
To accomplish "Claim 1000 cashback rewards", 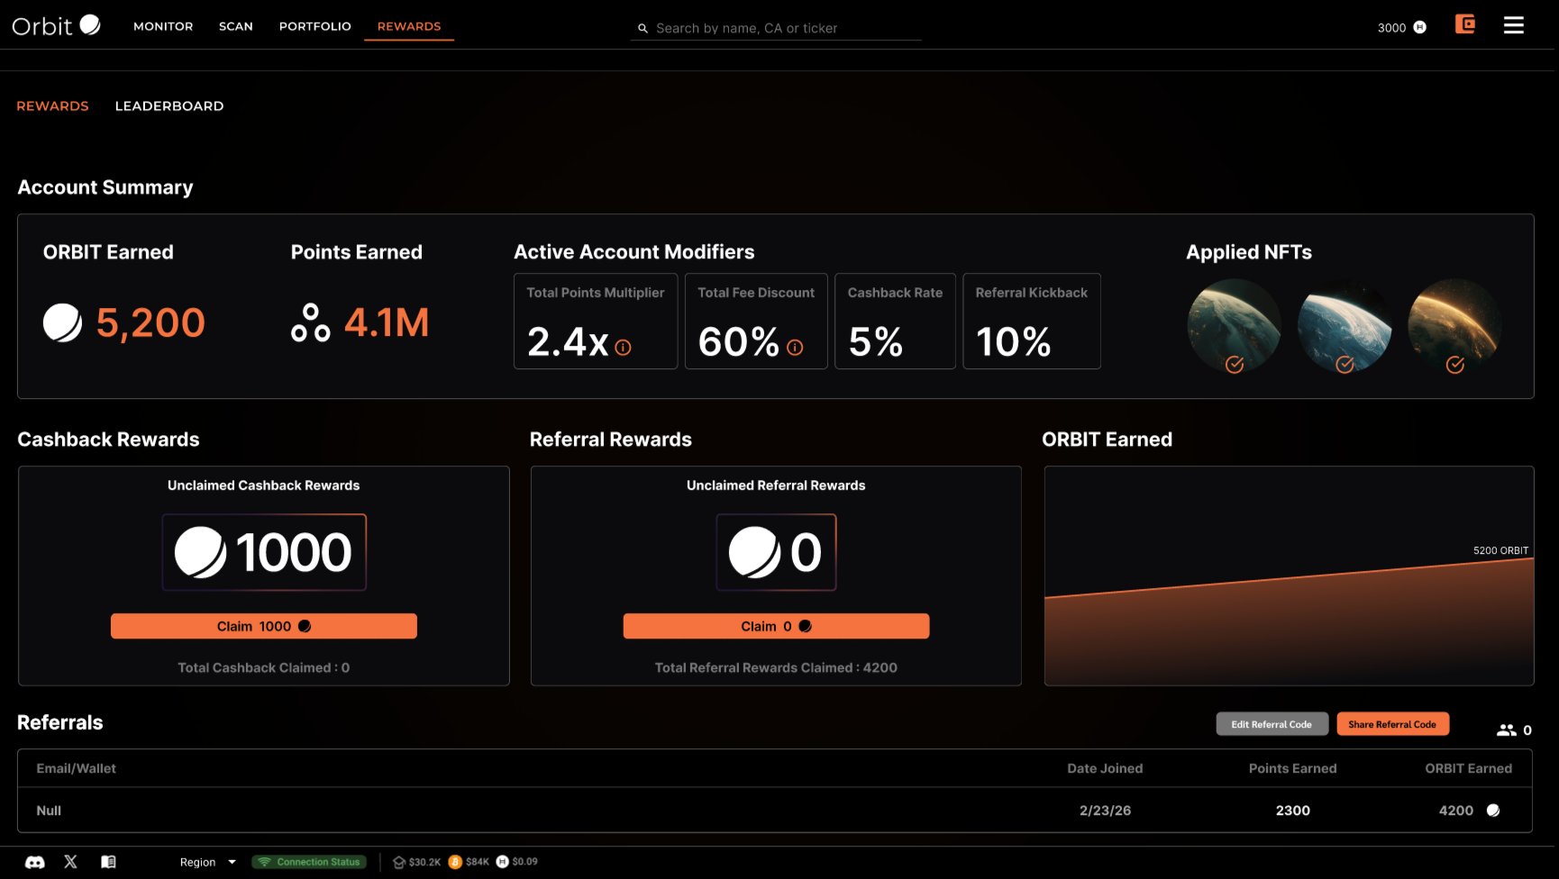I will (263, 626).
